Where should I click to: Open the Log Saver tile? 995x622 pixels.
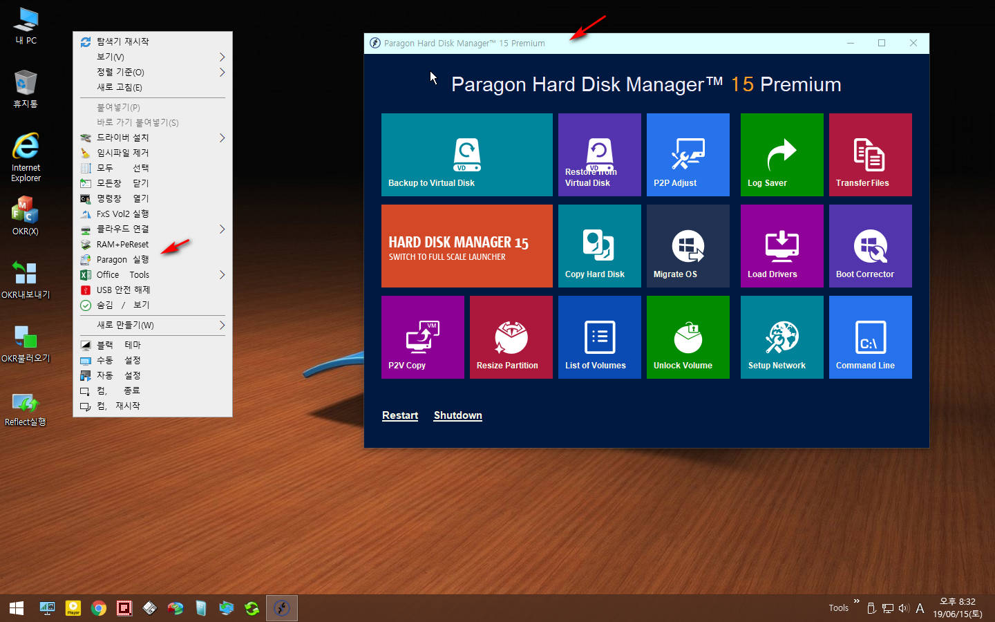pos(782,155)
